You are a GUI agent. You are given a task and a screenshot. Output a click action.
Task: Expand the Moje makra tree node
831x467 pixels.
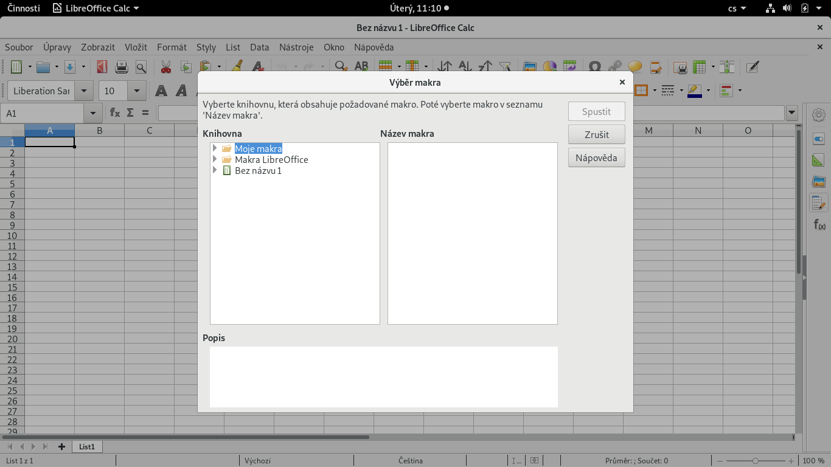click(215, 148)
